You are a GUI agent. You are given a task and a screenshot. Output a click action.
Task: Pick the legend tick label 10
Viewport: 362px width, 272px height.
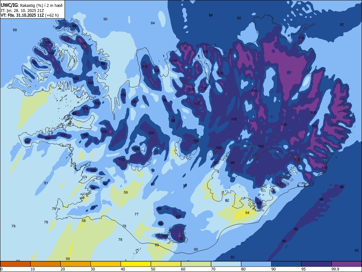tap(33, 269)
